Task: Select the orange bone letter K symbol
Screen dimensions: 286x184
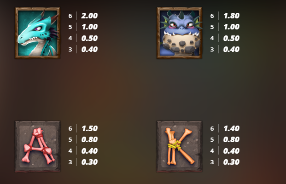Action: click(x=179, y=146)
